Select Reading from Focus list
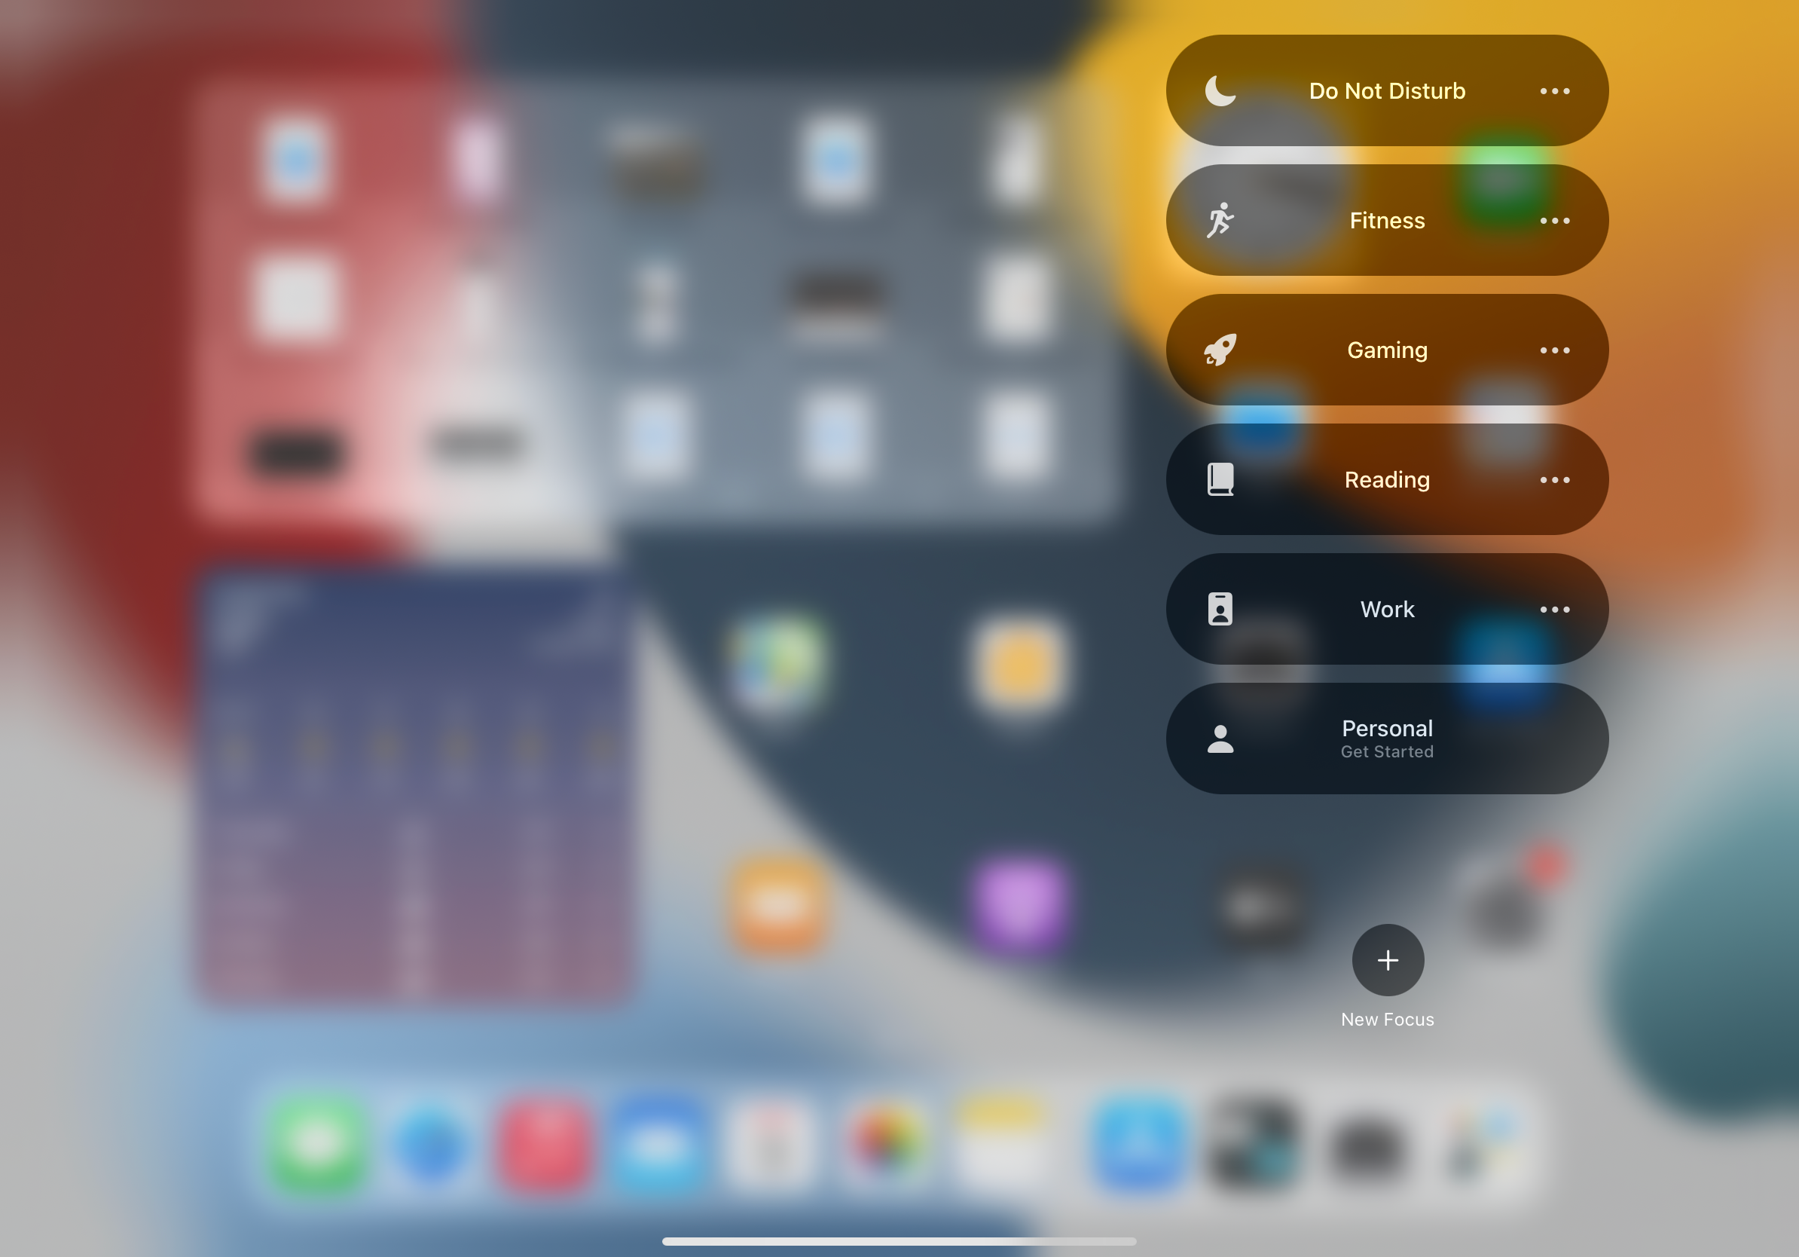 [x=1388, y=479]
